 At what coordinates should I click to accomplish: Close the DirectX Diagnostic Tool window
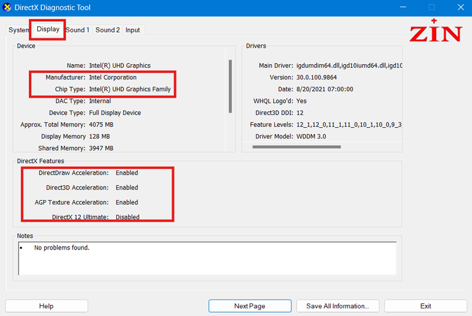(461, 7)
